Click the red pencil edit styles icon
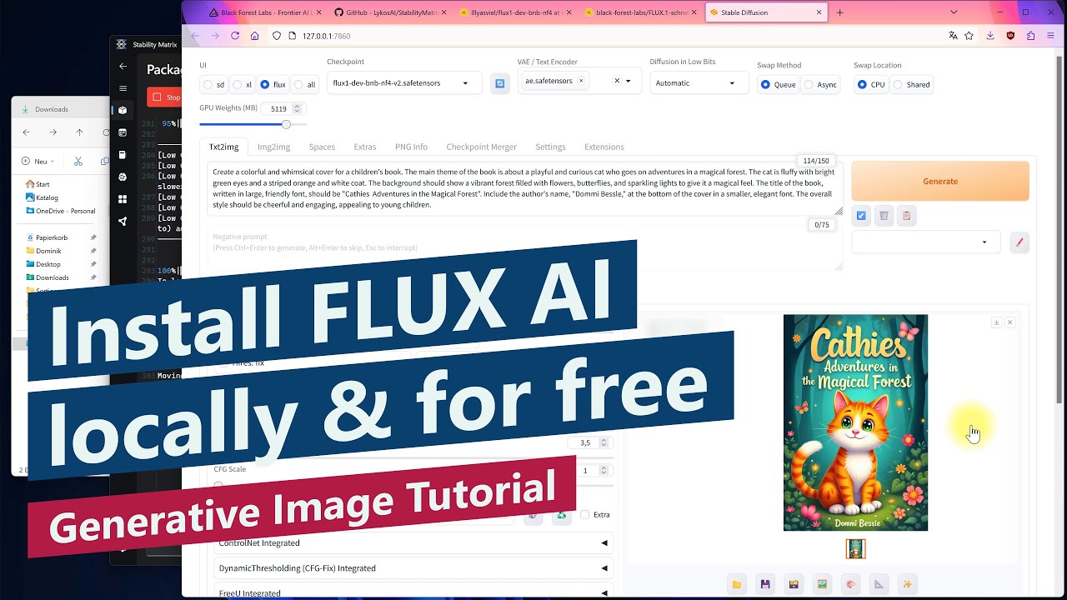The height and width of the screenshot is (600, 1067). (x=1019, y=242)
